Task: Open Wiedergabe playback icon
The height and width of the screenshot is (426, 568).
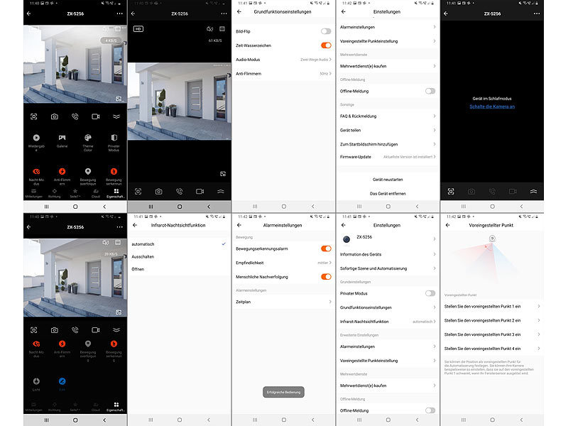Action: point(36,138)
